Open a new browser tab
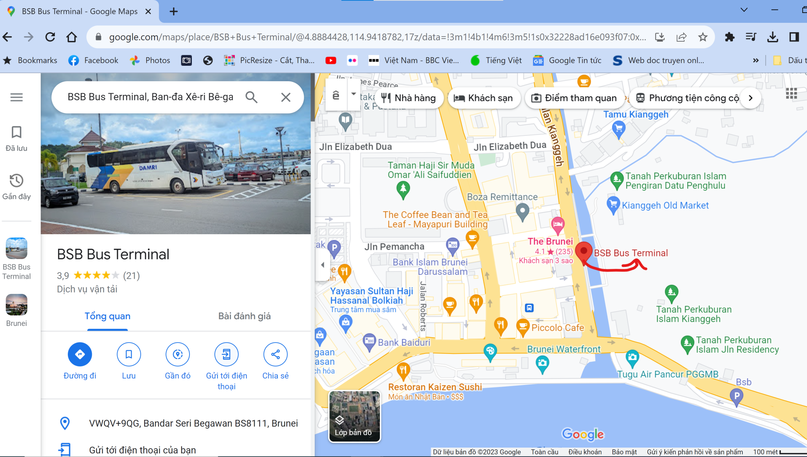807x457 pixels. pos(173,11)
